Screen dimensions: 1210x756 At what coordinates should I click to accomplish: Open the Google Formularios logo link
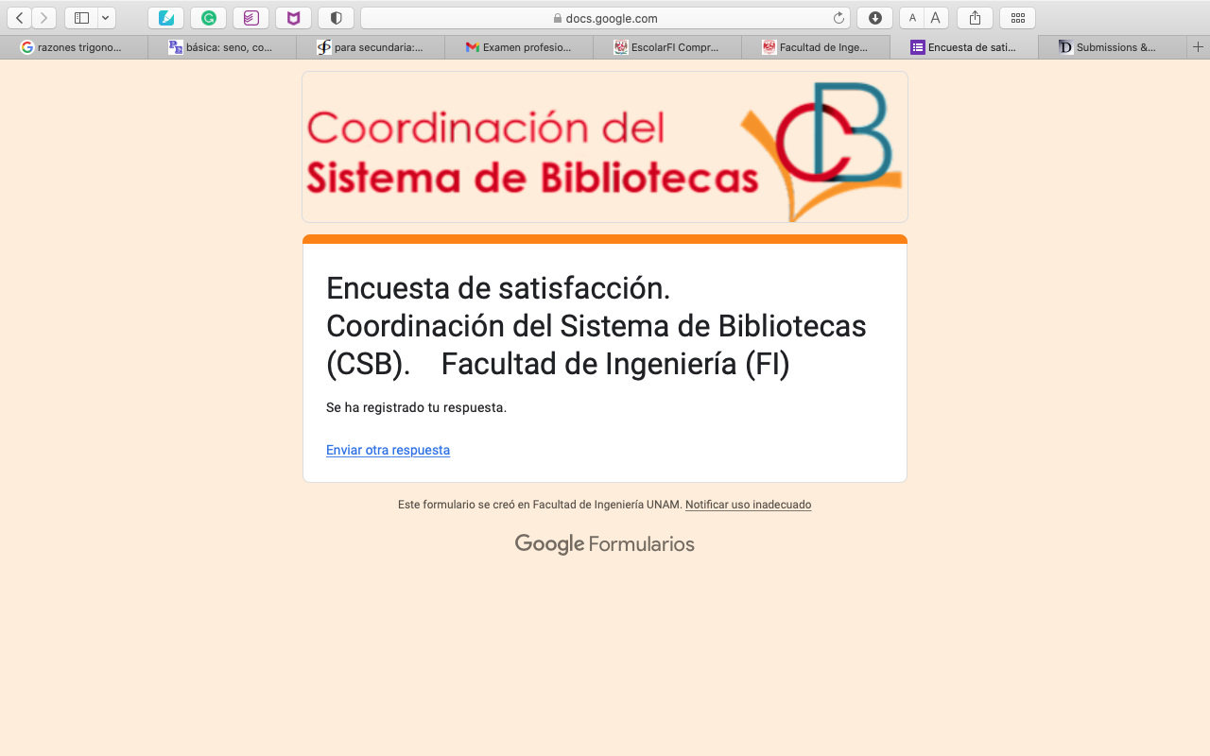click(x=605, y=544)
